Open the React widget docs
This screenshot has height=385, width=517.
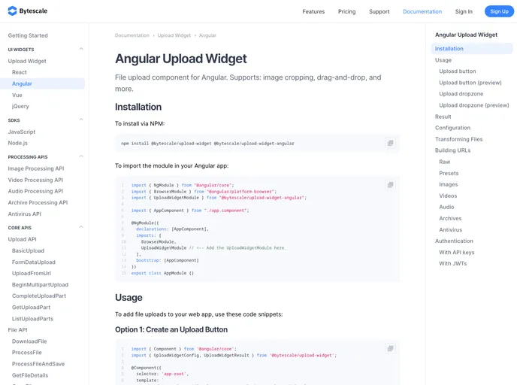pyautogui.click(x=19, y=72)
